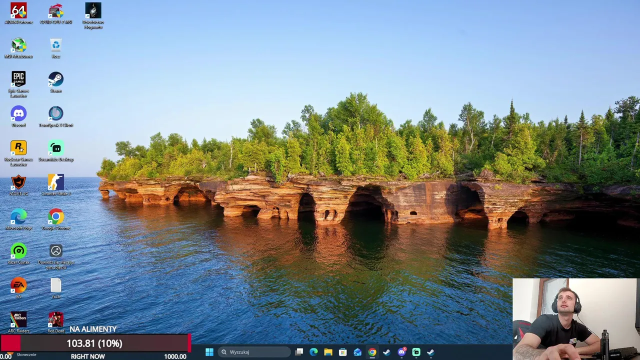
Task: Open the Streamlabs Desktop shortcut on desktop
Action: (x=56, y=151)
